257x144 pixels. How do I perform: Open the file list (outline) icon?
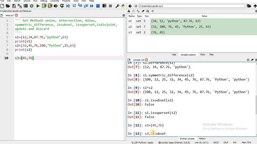(x=26, y=6)
